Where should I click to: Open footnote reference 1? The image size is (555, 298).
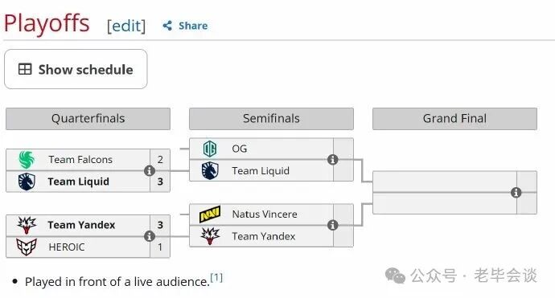216,277
